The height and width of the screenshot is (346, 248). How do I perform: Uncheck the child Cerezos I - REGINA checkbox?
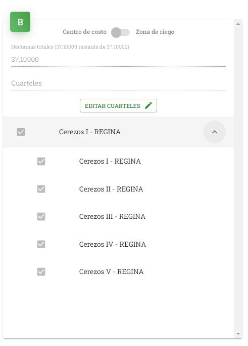41,161
